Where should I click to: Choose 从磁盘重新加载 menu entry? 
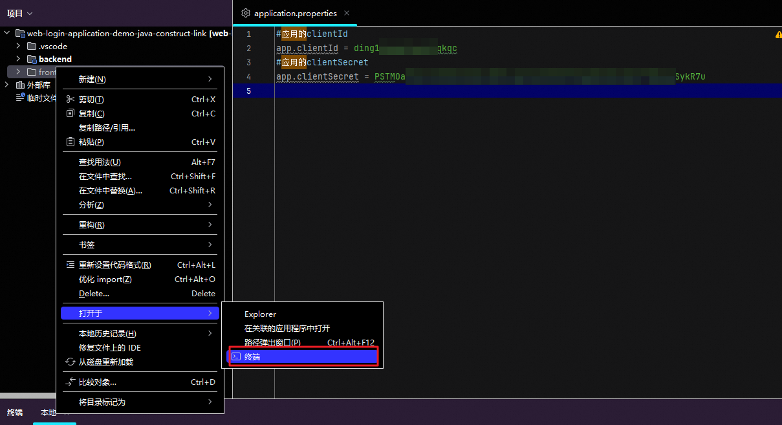point(140,362)
